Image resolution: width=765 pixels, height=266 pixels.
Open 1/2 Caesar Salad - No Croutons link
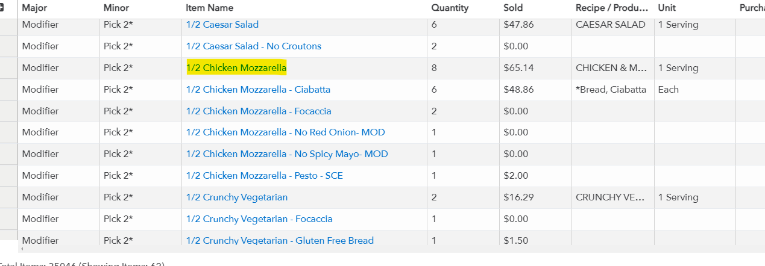253,46
